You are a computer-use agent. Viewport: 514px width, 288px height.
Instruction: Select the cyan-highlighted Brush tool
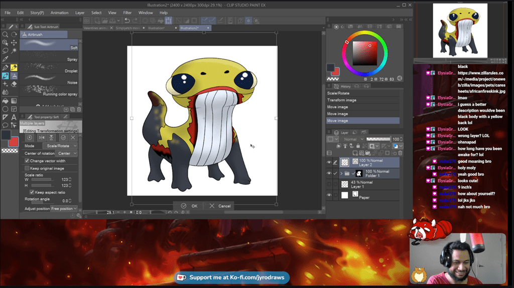pyautogui.click(x=5, y=76)
